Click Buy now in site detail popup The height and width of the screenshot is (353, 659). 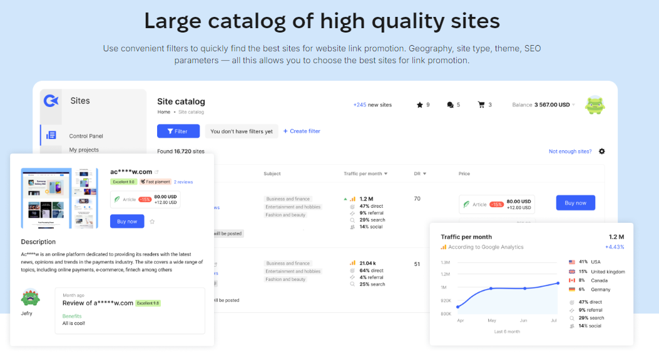click(x=127, y=222)
